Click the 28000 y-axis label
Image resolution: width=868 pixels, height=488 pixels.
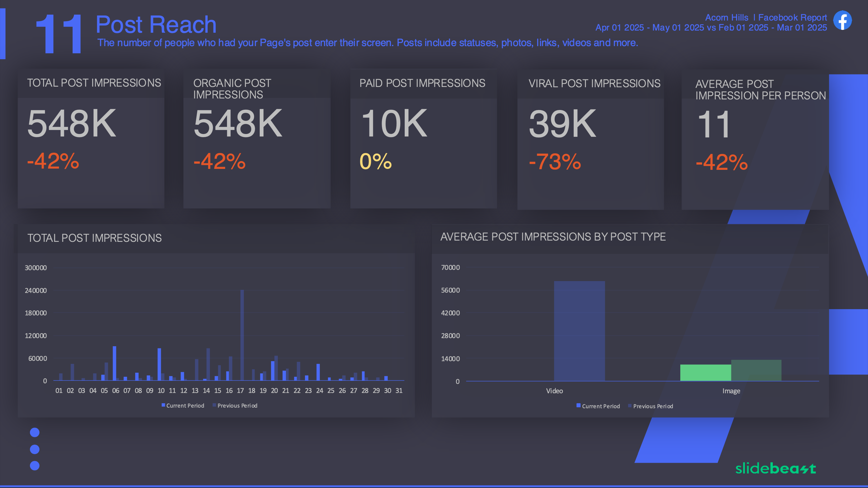[x=451, y=336]
